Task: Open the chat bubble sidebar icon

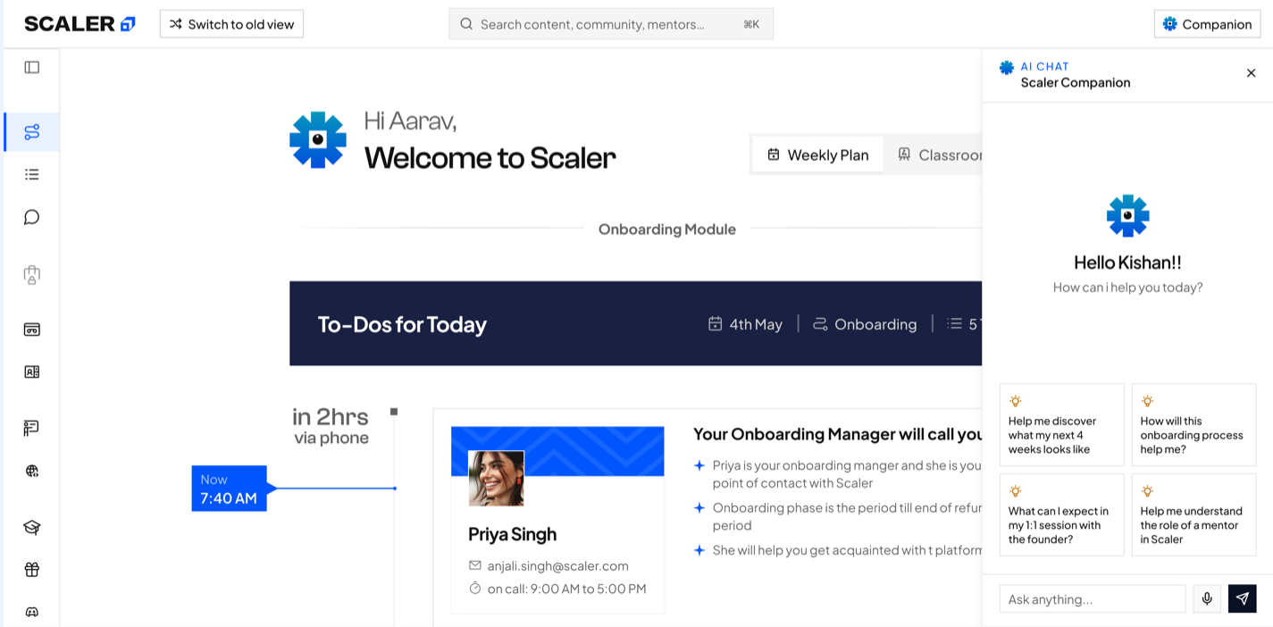Action: click(x=32, y=217)
